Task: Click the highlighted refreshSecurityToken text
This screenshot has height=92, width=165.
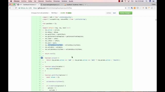Action: click(55, 45)
